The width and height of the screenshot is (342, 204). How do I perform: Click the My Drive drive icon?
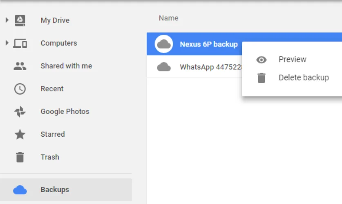20,20
